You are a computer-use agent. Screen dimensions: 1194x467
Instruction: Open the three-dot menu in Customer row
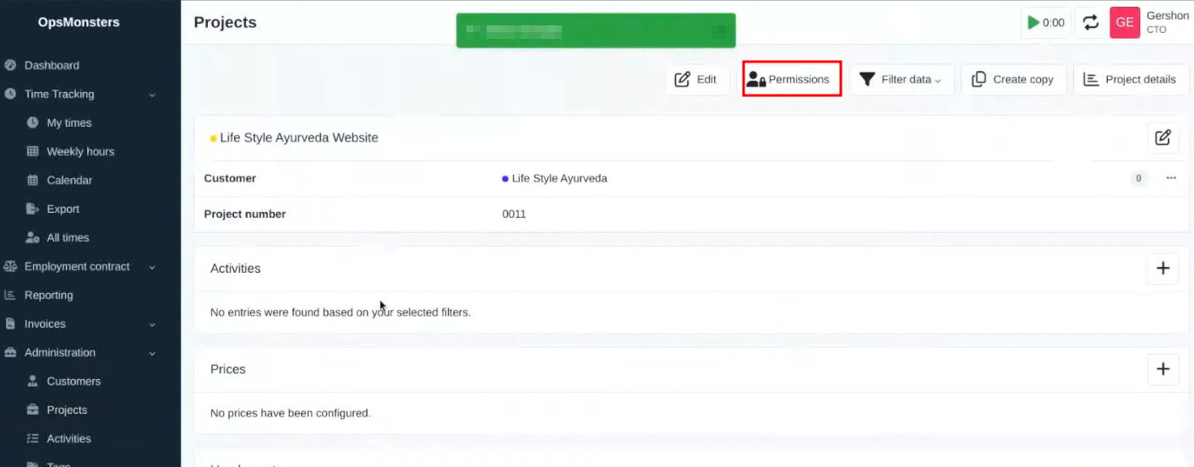tap(1170, 178)
